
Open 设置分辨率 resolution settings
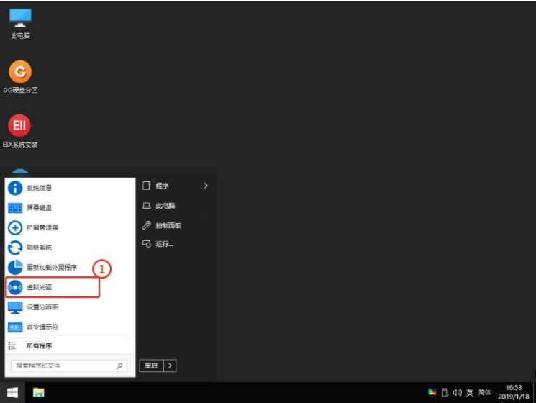click(x=42, y=307)
